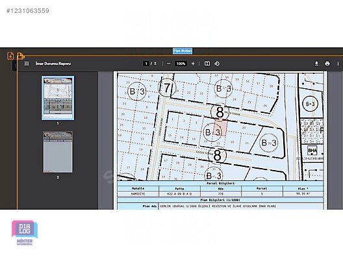Click the fit to page icon
The height and width of the screenshot is (257, 343).
tap(207, 64)
